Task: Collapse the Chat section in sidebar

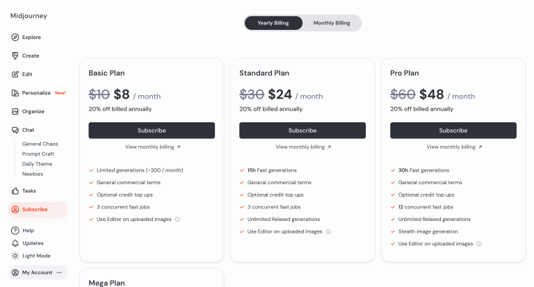Action: point(28,130)
